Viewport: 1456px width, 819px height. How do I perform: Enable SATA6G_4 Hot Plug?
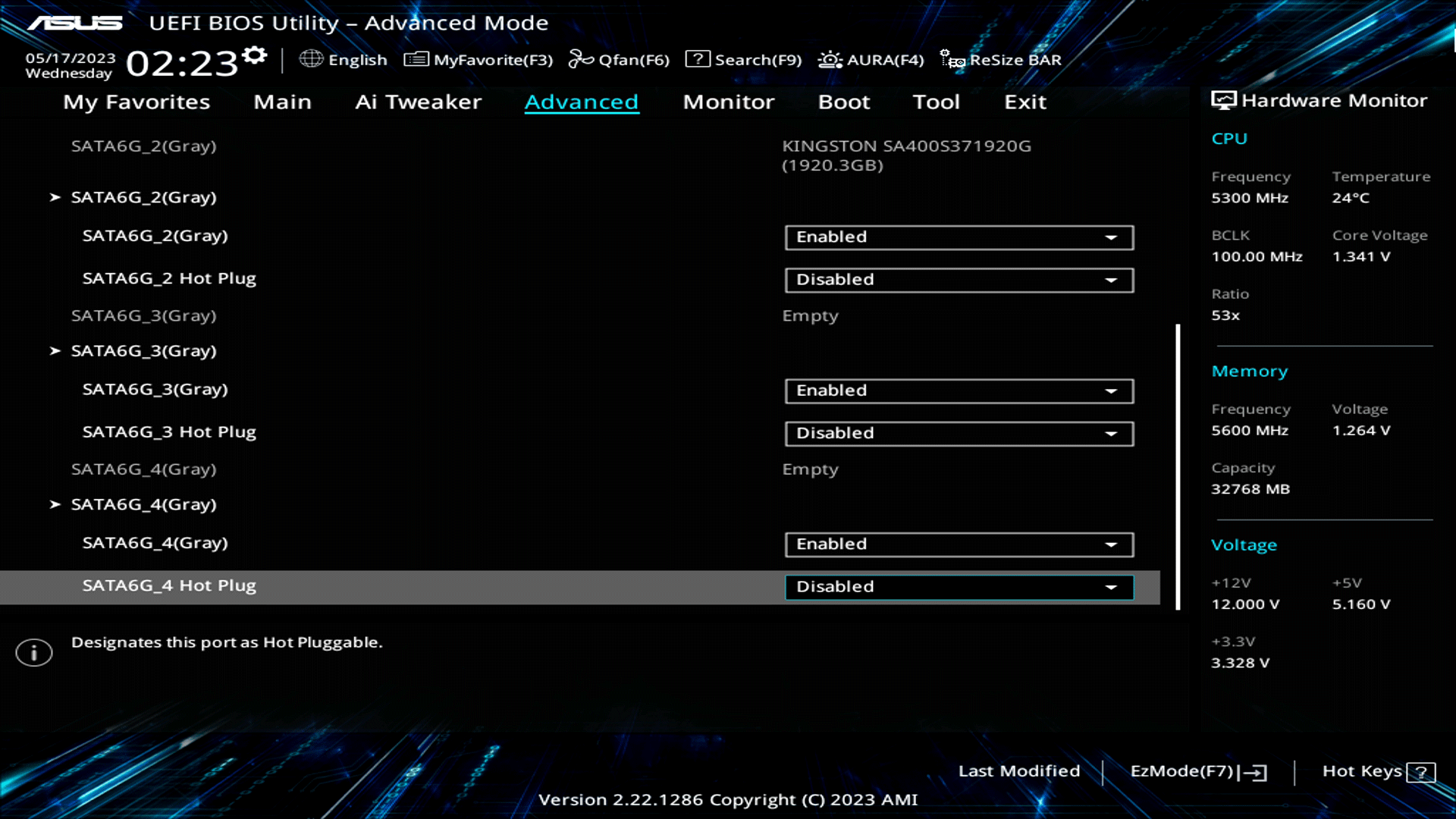click(x=958, y=586)
